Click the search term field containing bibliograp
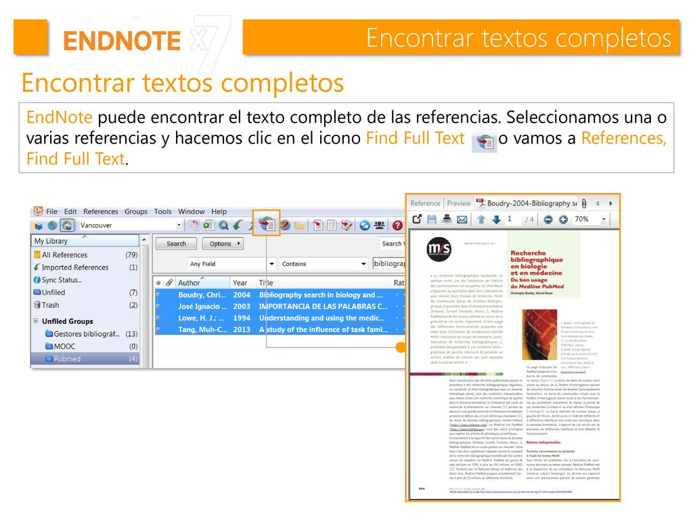This screenshot has width=693, height=520. point(389,263)
